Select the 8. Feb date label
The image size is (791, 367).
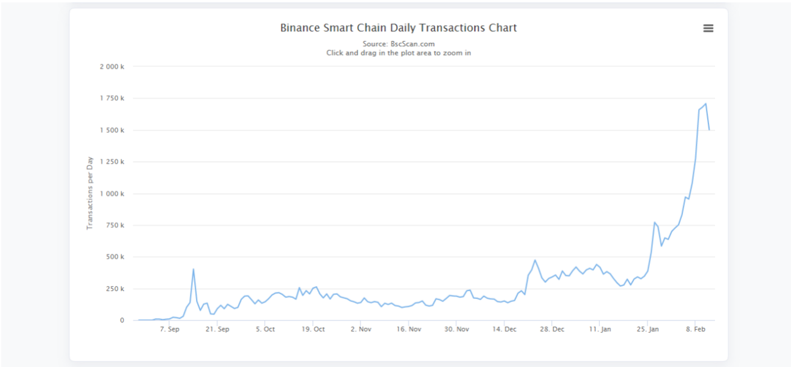pos(696,329)
